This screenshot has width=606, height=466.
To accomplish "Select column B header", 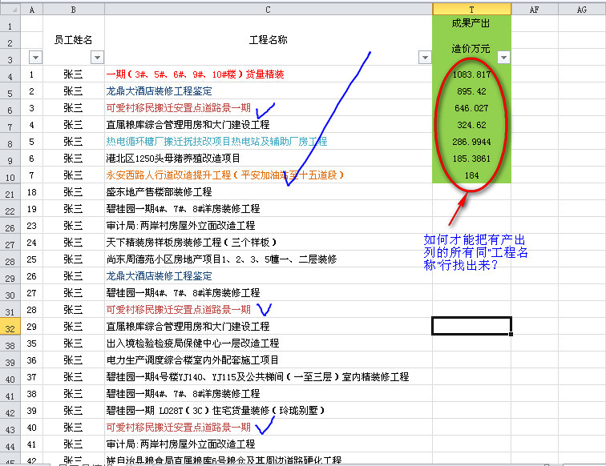I will tap(73, 9).
